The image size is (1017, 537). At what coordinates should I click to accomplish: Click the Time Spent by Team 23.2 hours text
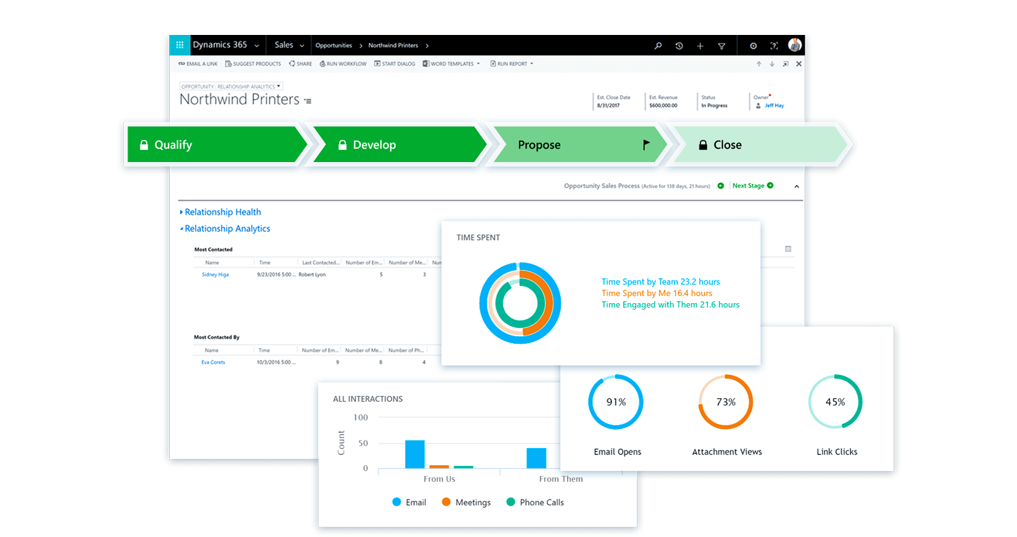661,282
